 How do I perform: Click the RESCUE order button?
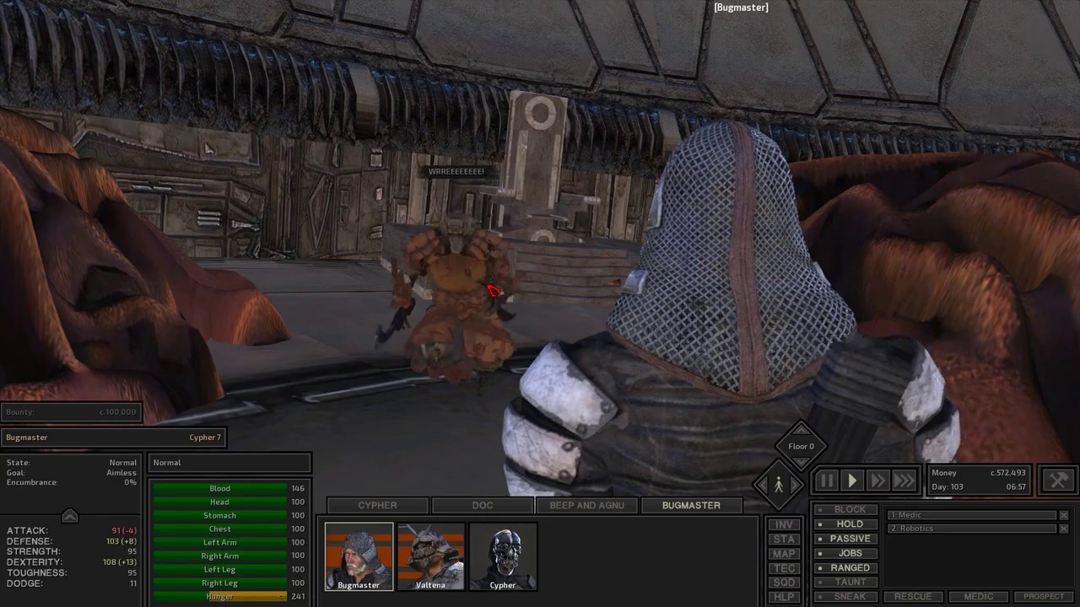coord(913,597)
